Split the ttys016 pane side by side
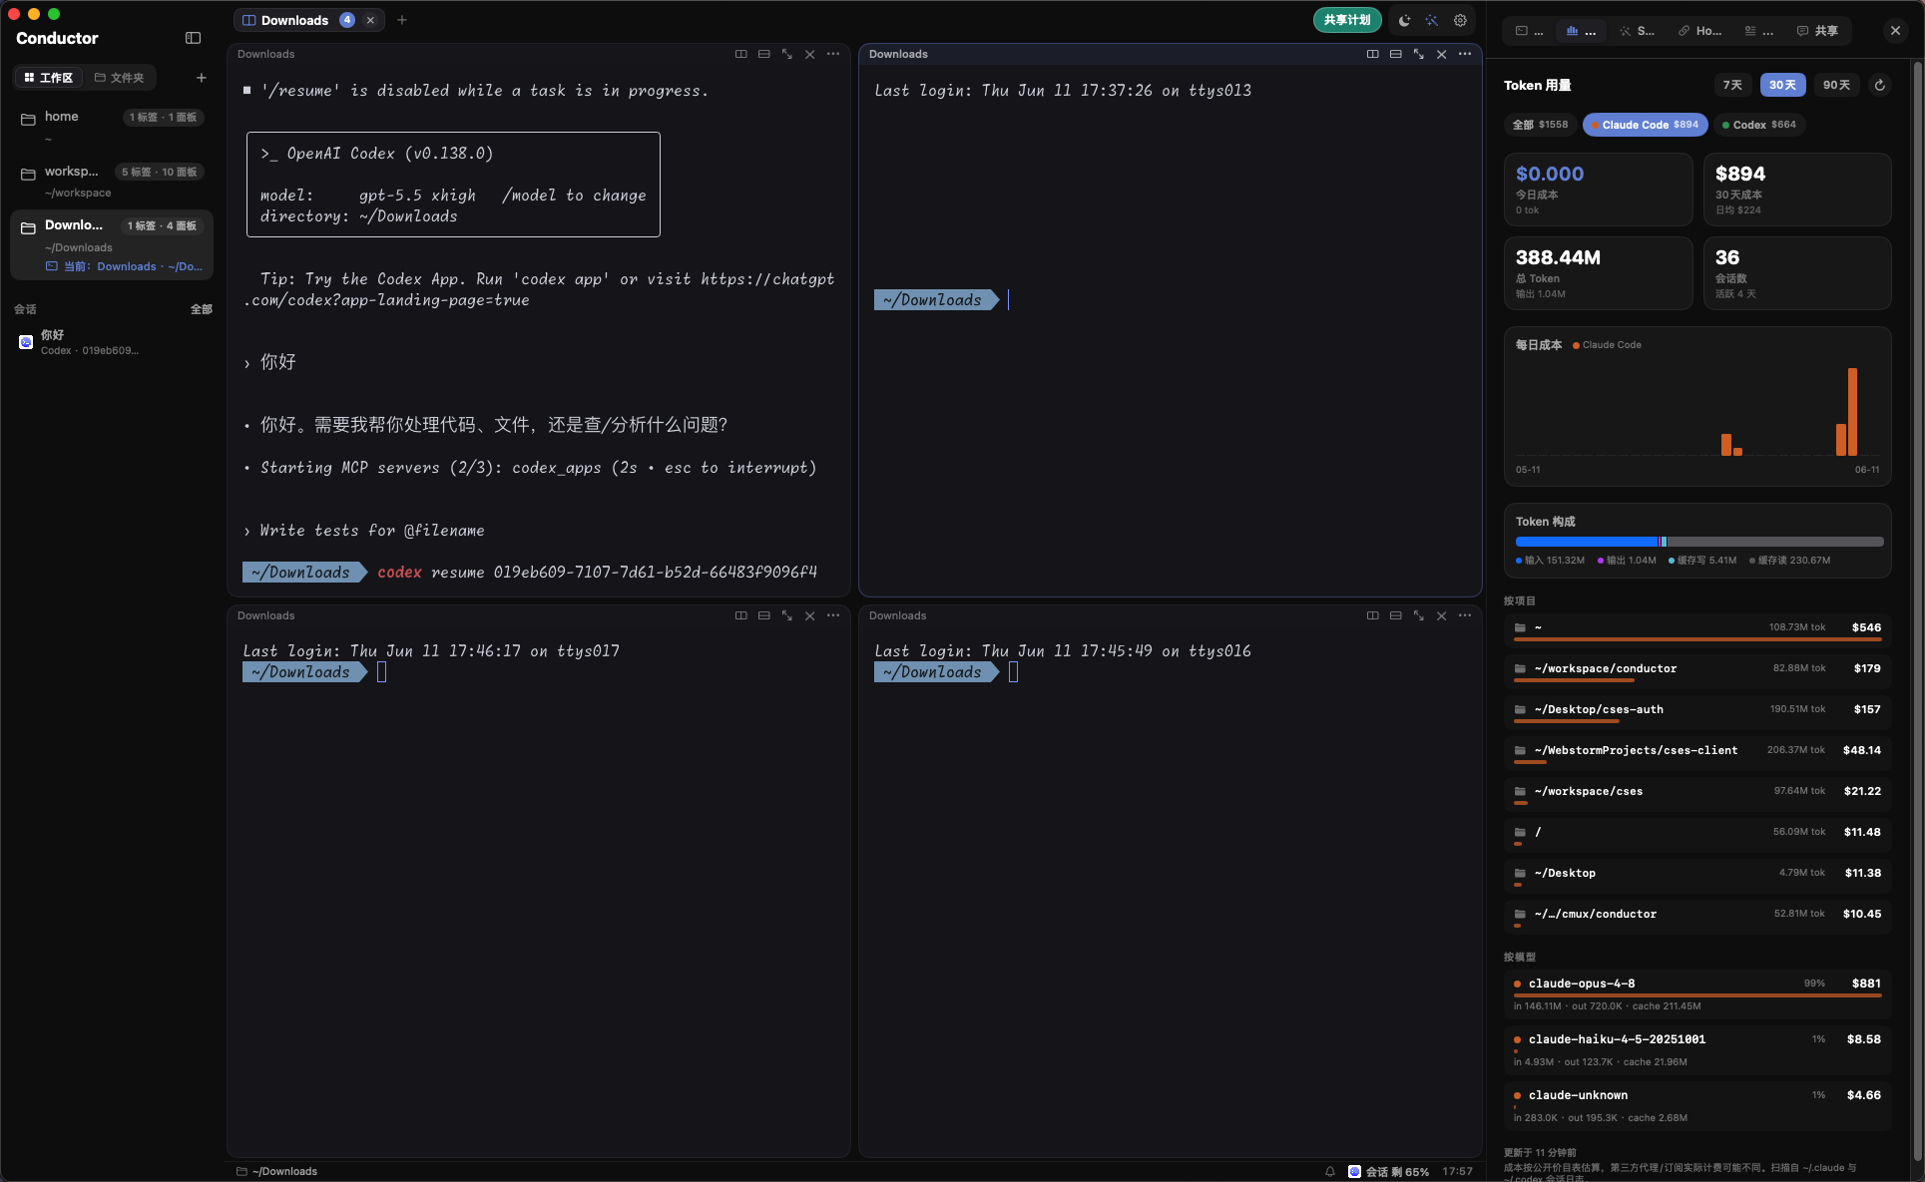1925x1182 pixels. 1373,615
